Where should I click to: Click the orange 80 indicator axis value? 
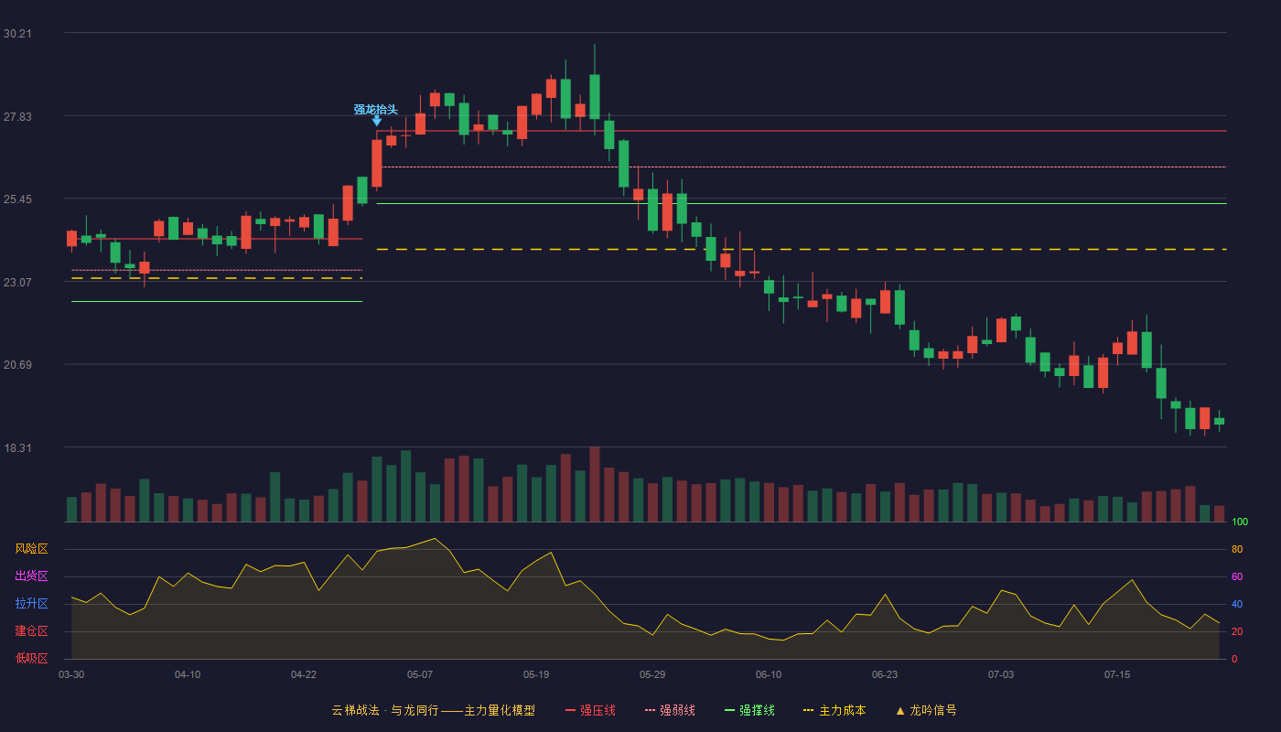pyautogui.click(x=1237, y=549)
